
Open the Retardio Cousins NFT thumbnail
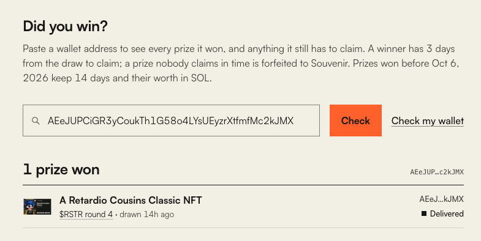tap(37, 207)
